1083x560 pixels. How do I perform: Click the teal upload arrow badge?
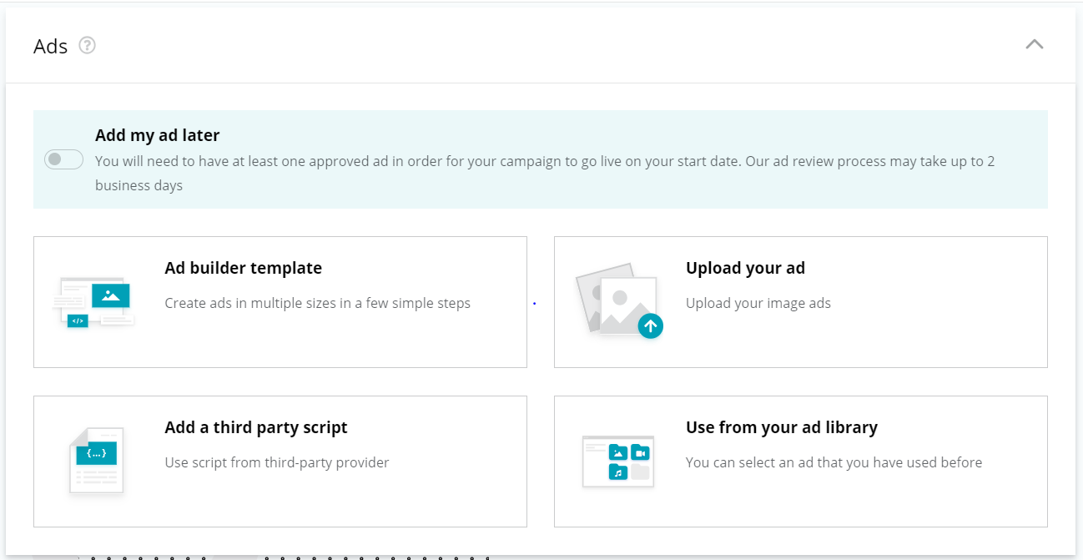pyautogui.click(x=650, y=325)
